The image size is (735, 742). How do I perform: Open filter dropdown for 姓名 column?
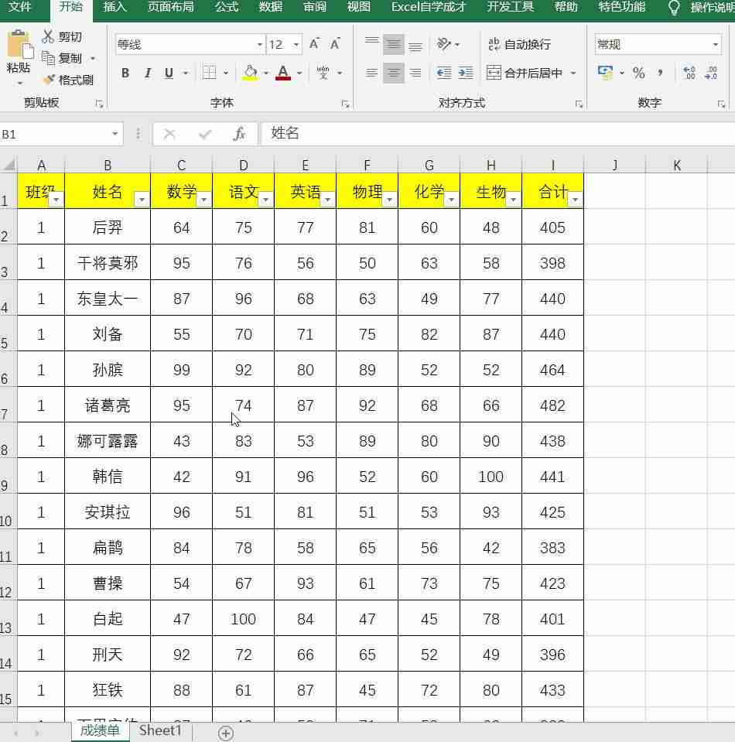[x=142, y=200]
